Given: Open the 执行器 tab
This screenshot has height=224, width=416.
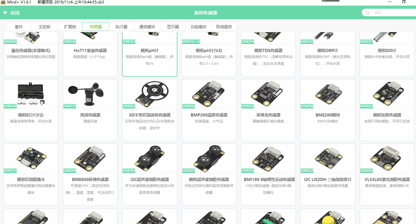Looking at the screenshot, I should [121, 27].
